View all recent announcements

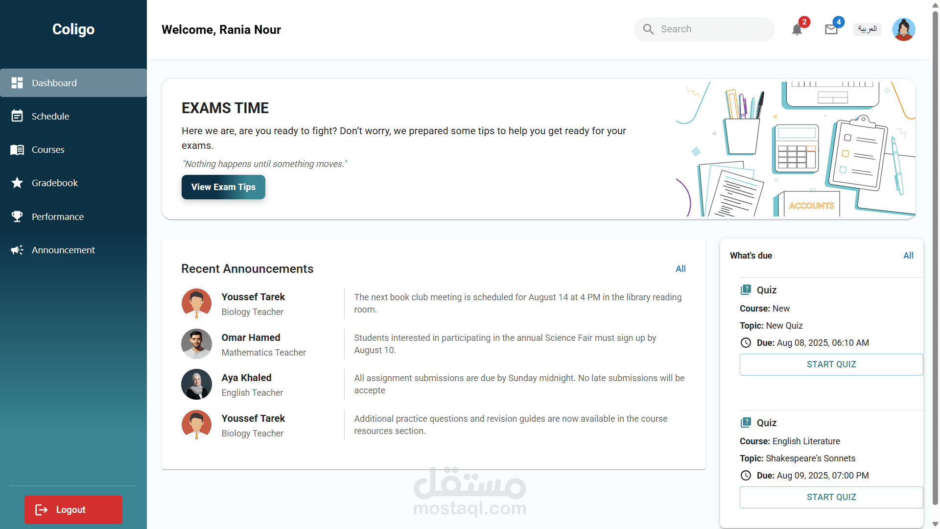click(681, 268)
